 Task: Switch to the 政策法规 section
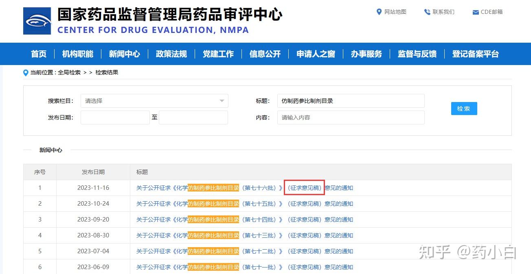171,54
